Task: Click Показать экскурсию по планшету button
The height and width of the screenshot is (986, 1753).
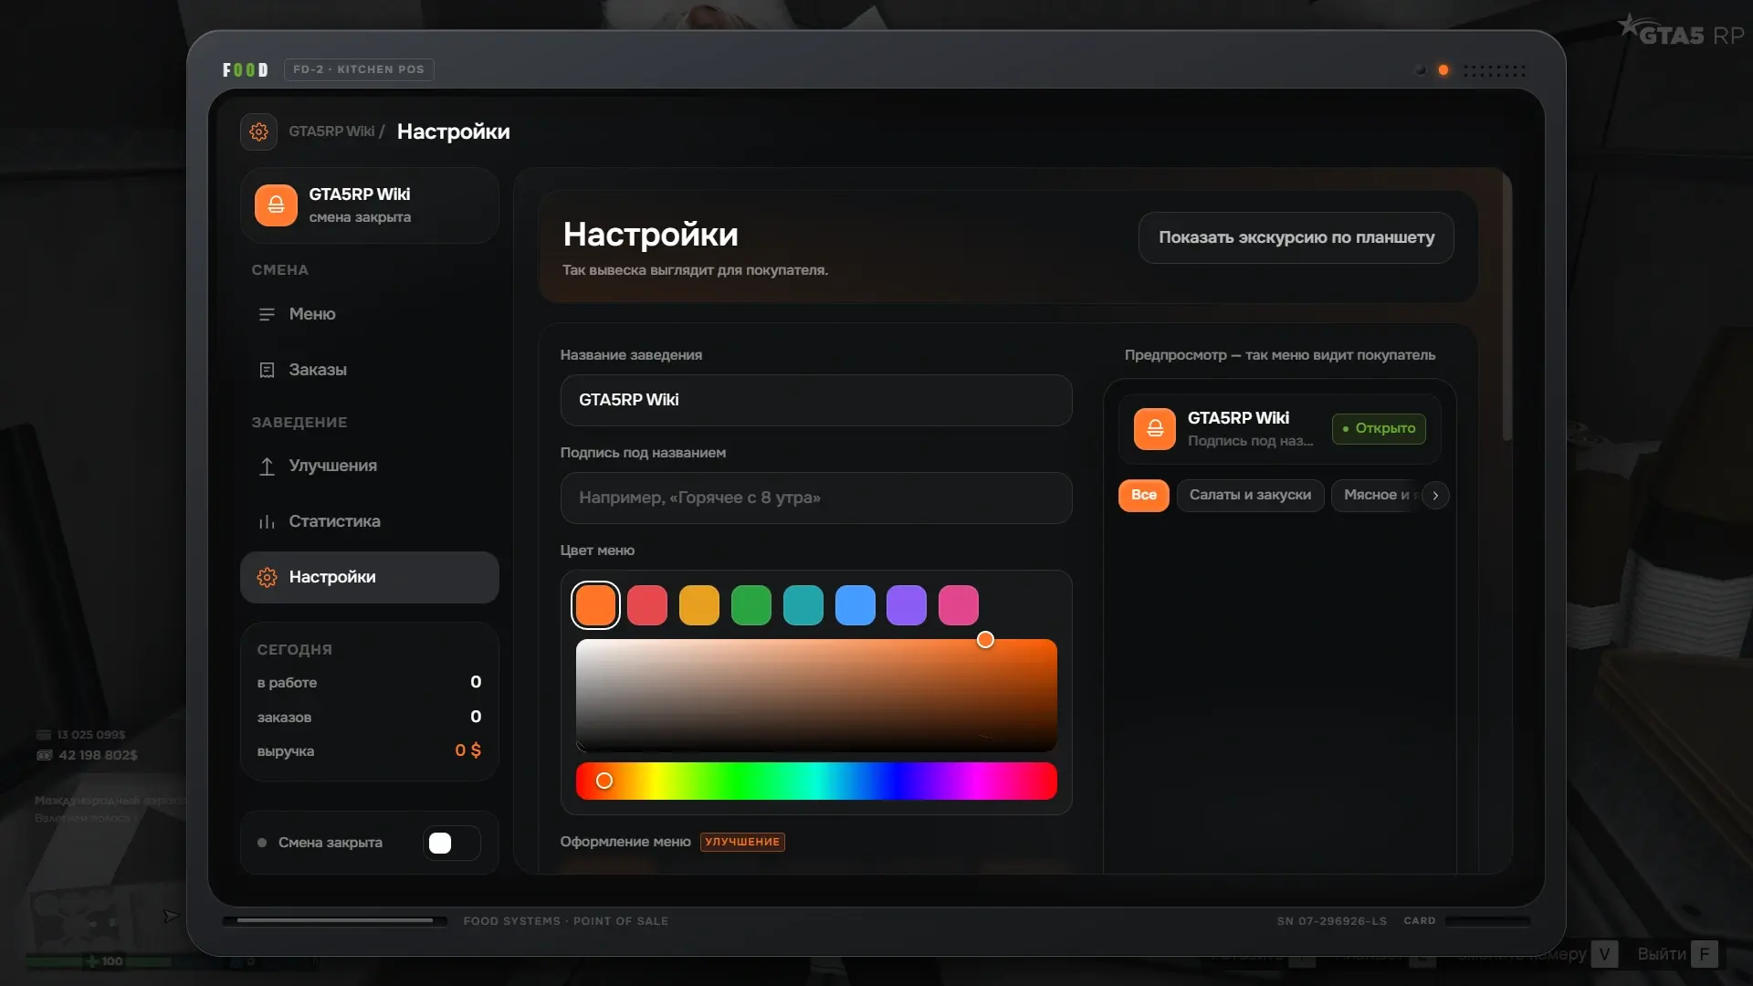Action: [1296, 237]
